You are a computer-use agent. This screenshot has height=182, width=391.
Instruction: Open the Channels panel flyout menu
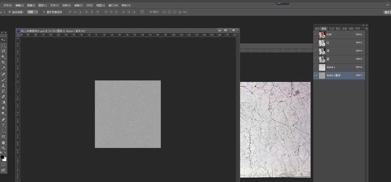pos(366,28)
